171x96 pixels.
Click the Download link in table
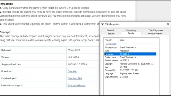pyautogui.click(x=72, y=71)
